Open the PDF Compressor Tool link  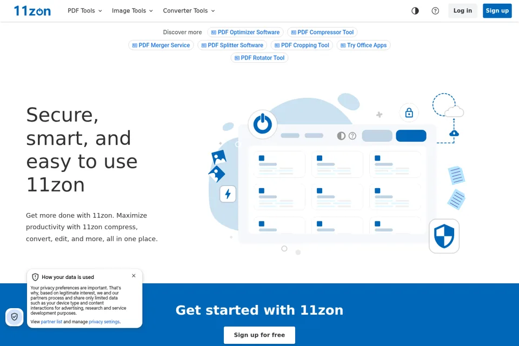322,32
